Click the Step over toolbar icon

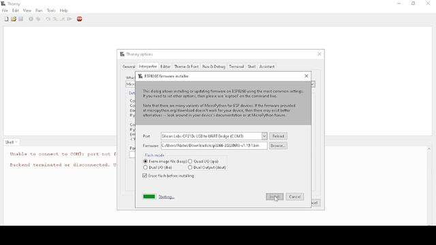[48, 19]
